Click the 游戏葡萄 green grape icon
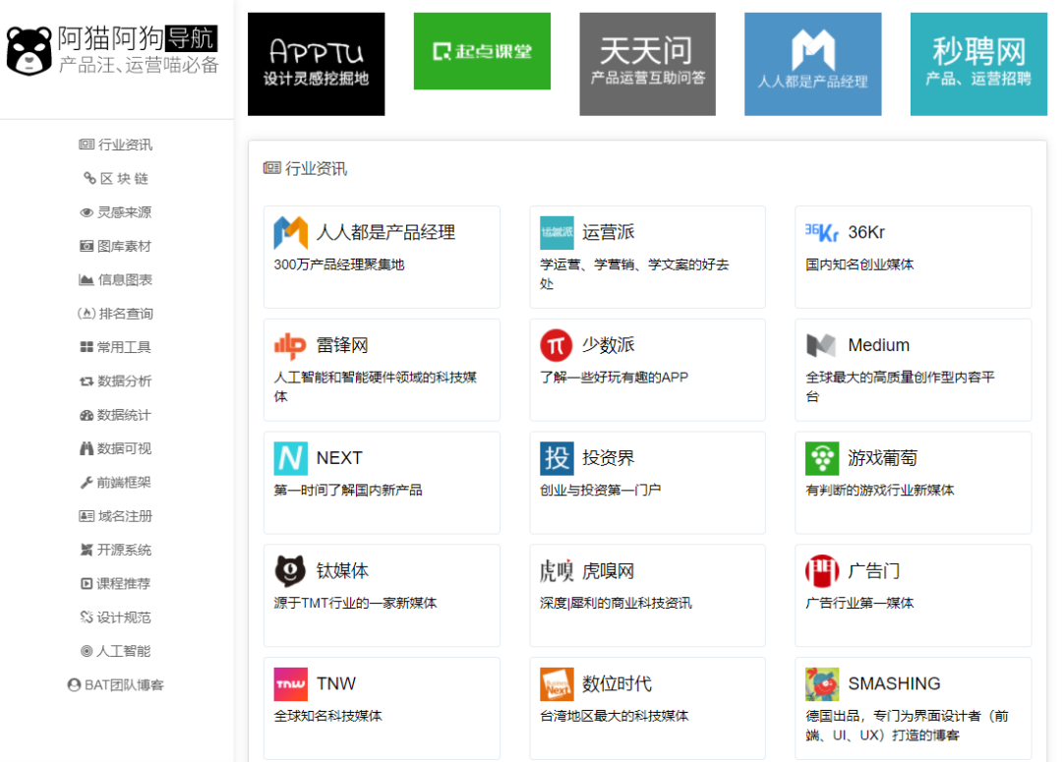Screen dimensions: 1062x762 point(822,458)
